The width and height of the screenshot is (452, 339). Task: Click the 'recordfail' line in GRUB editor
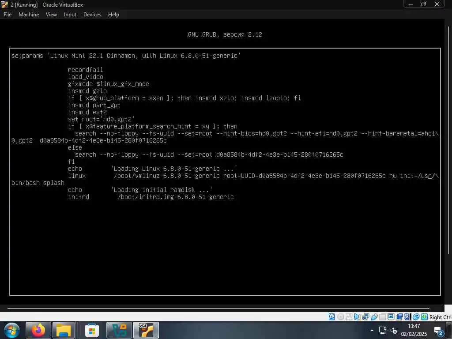tap(85, 70)
